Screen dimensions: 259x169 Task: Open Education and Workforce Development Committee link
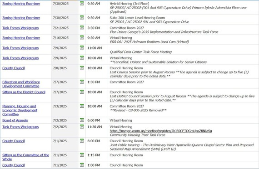tap(21, 84)
